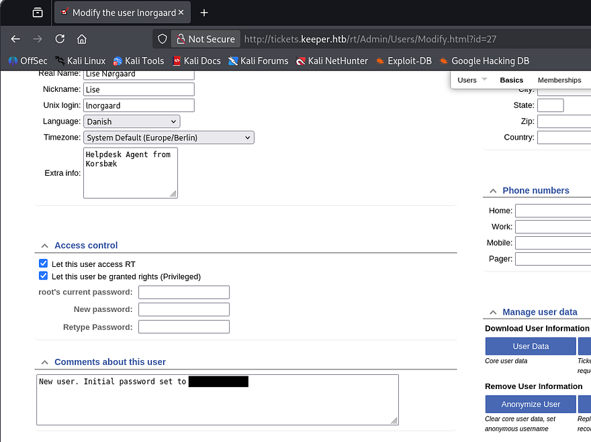The width and height of the screenshot is (591, 442).
Task: Open the Timezone dropdown
Action: click(169, 137)
